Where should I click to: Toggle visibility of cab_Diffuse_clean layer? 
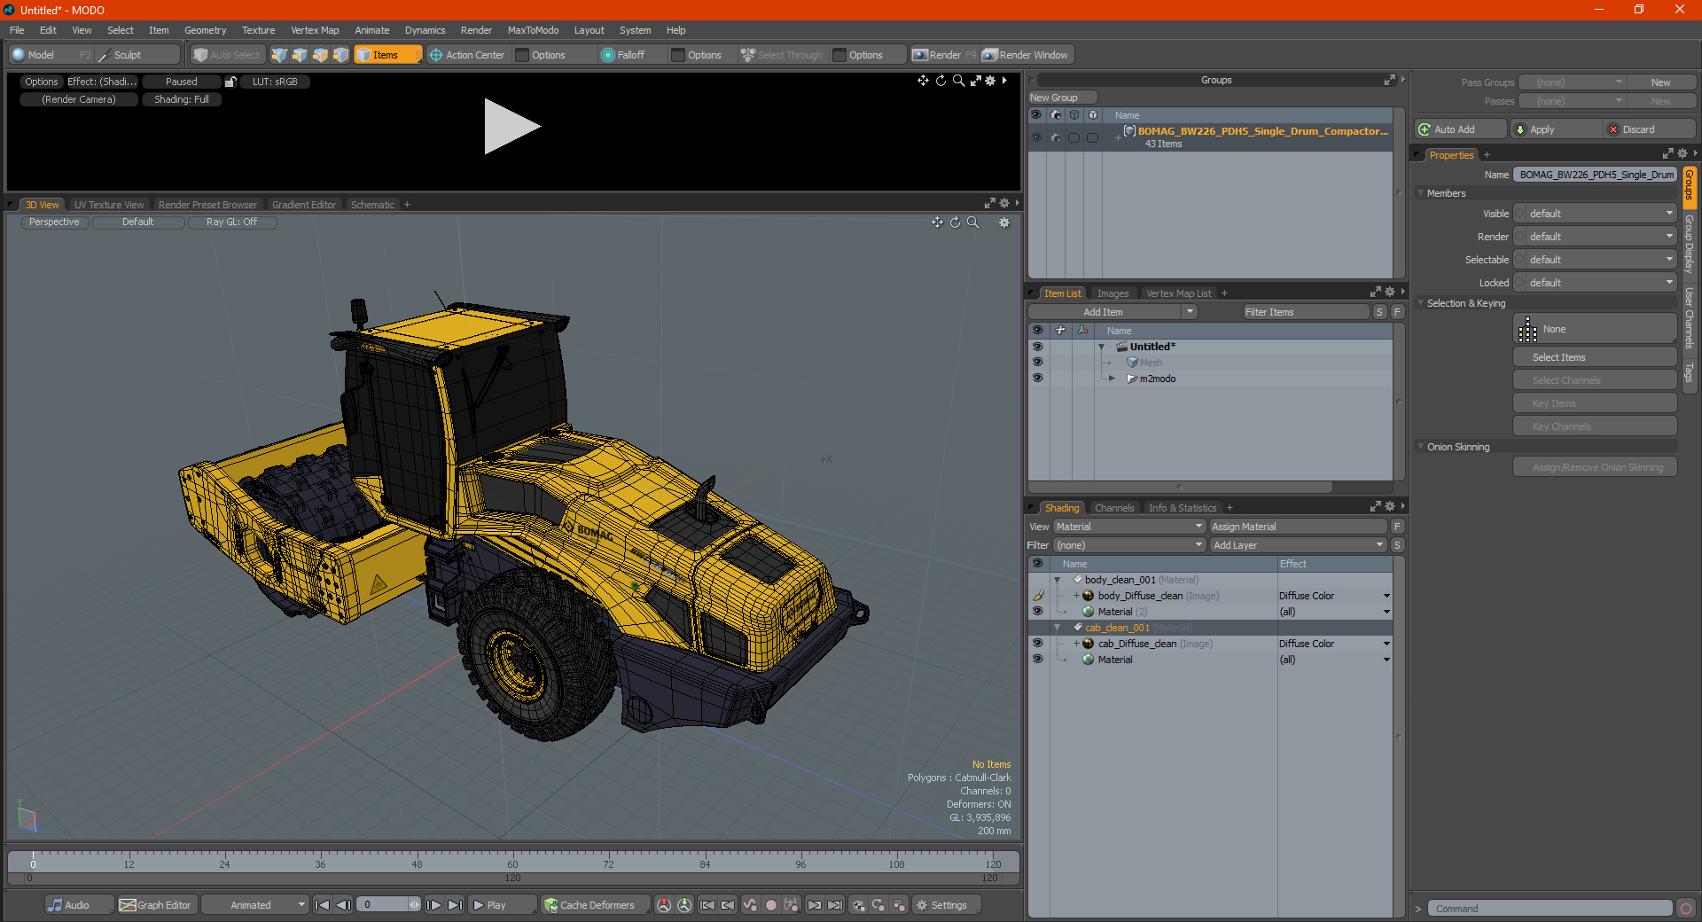[x=1037, y=644]
